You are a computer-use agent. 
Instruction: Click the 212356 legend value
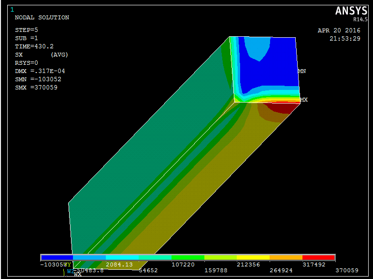coord(248,264)
